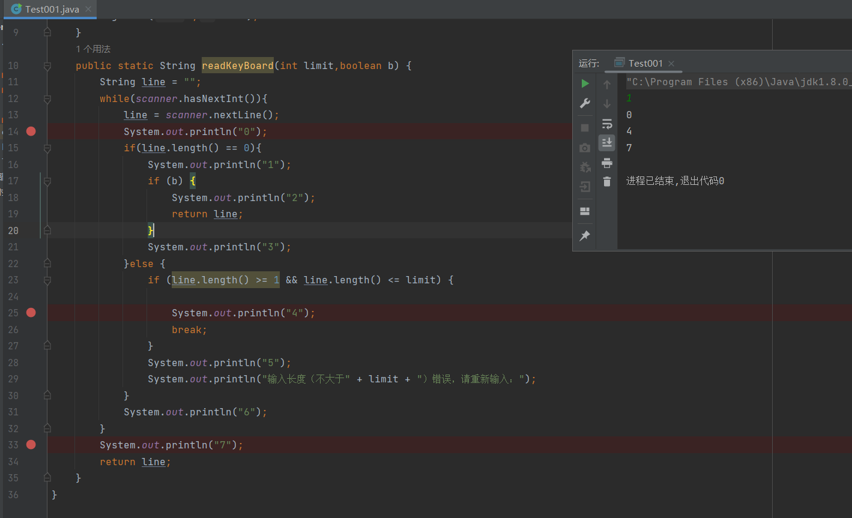
Task: Click the '进程已结束,退出代码0' console message
Action: click(x=675, y=181)
